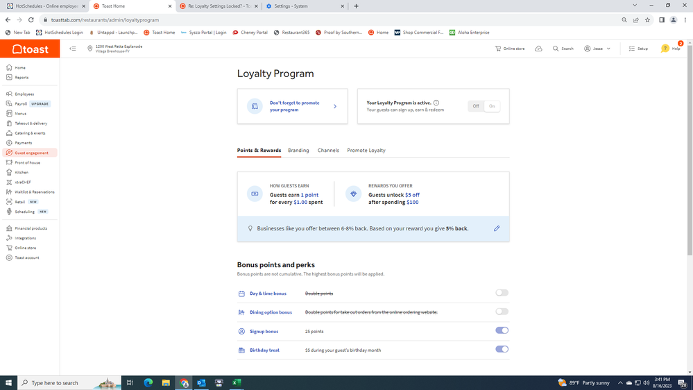The image size is (693, 390).
Task: Open Setup from the top header
Action: (638, 49)
